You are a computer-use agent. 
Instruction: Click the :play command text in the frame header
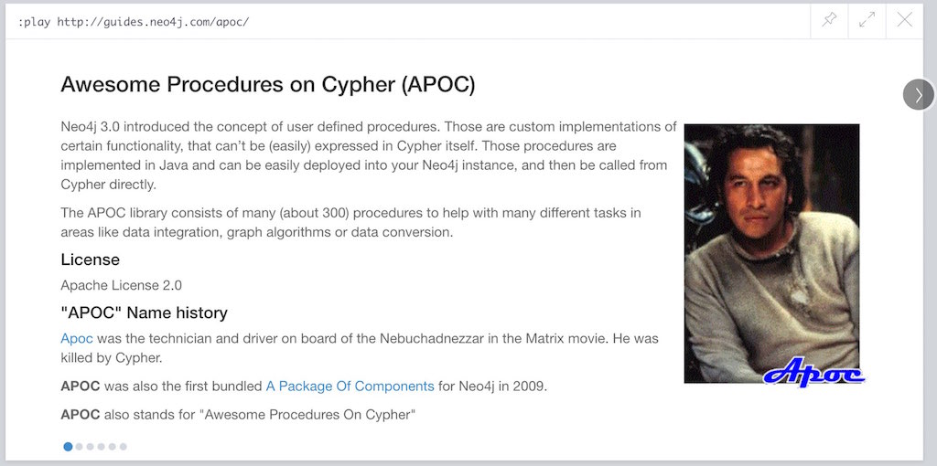coord(134,22)
